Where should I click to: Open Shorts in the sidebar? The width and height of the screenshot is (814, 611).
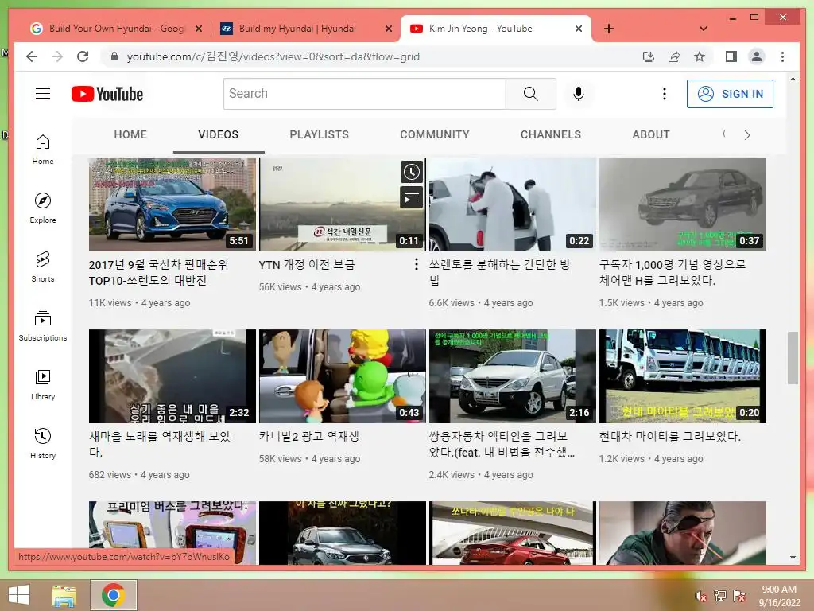tap(43, 267)
